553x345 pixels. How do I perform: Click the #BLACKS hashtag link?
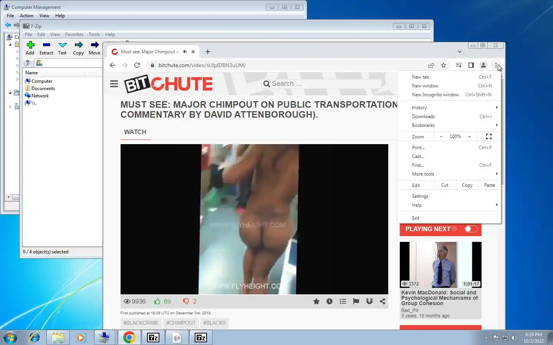click(x=215, y=323)
